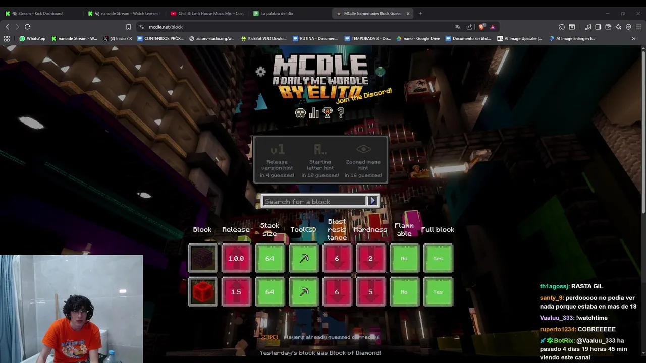This screenshot has width=646, height=363.
Task: Click the mcdle.net/block address bar
Action: (298, 27)
